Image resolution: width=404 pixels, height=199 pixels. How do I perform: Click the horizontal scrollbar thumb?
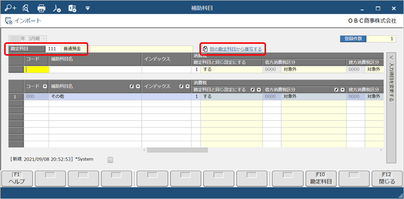(x=177, y=150)
